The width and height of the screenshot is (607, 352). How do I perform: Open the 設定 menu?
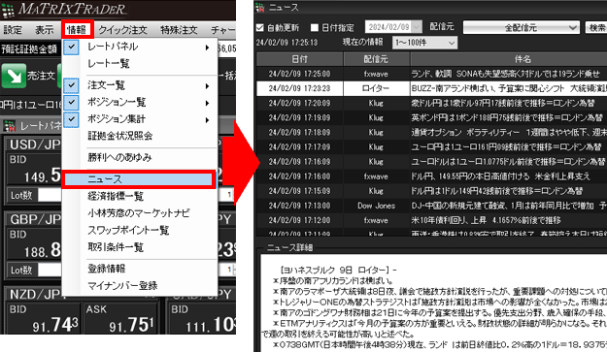13,30
